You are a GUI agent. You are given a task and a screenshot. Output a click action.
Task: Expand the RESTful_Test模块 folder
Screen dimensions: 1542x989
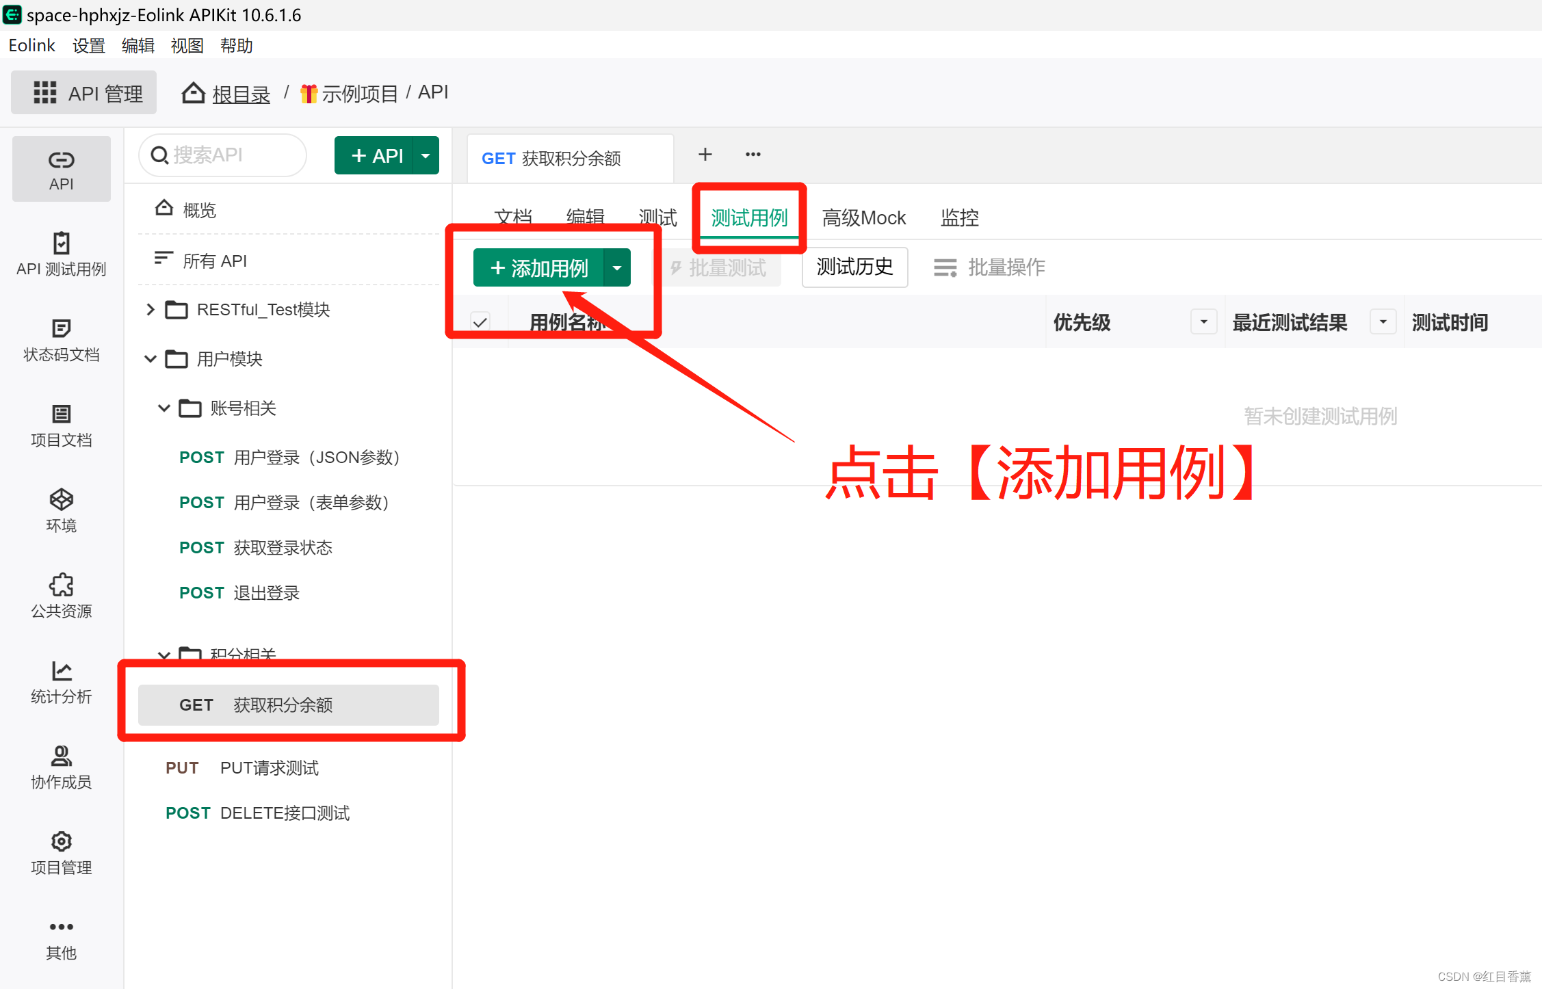[x=151, y=310]
